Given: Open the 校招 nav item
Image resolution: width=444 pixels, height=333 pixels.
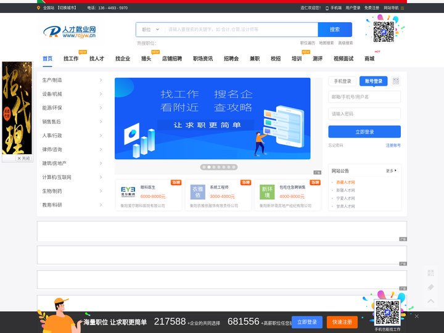Looking at the screenshot, I should point(276,59).
